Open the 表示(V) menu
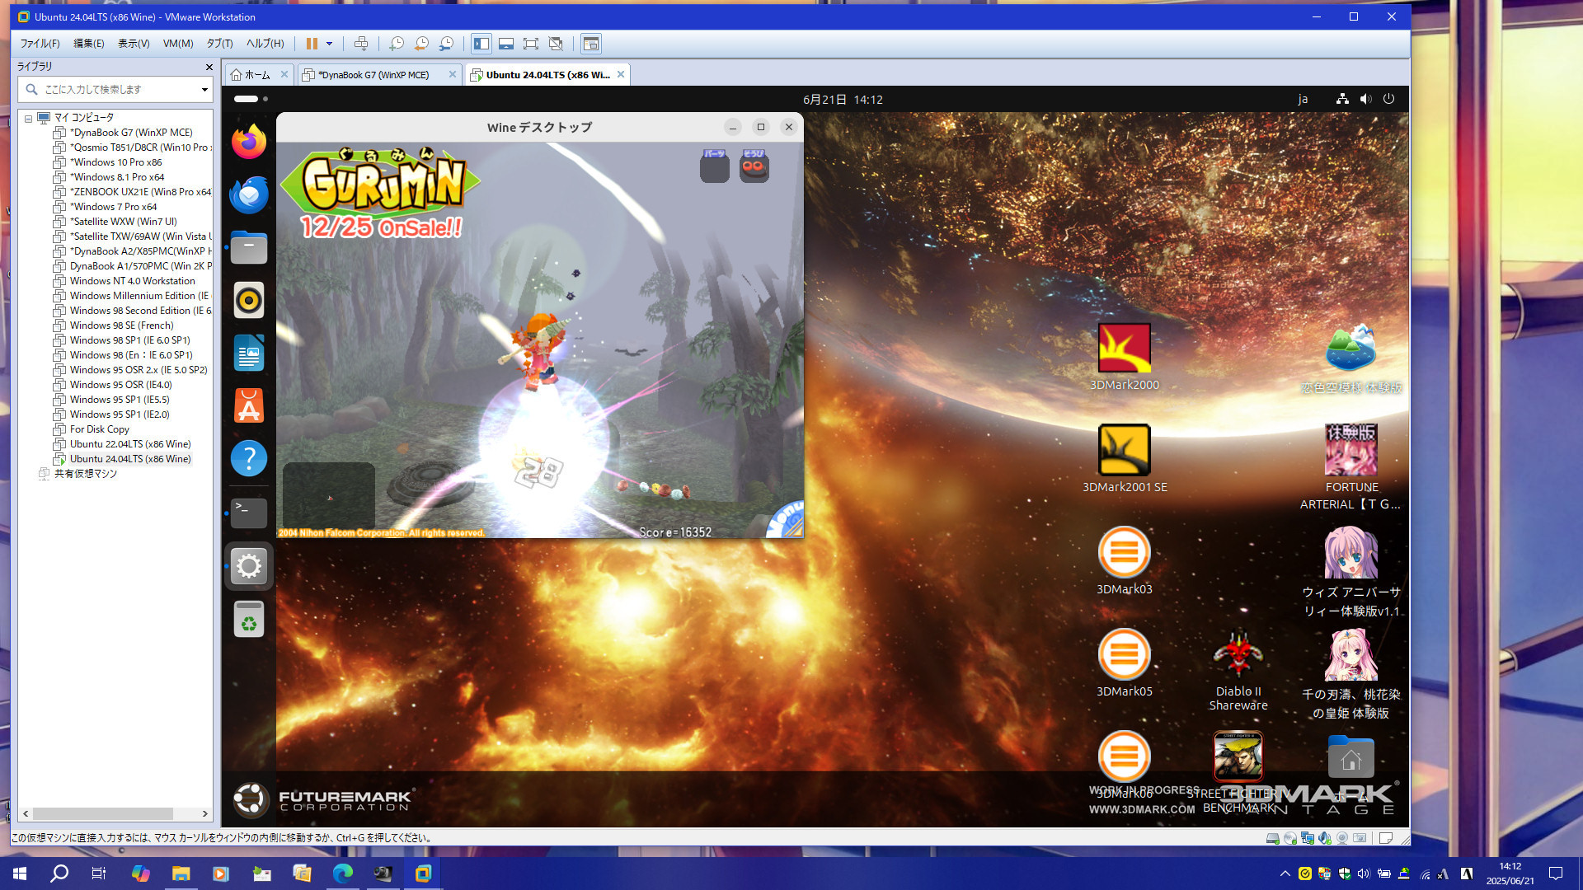The height and width of the screenshot is (890, 1583). click(134, 44)
